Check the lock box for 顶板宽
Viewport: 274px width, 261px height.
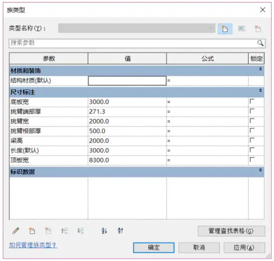tap(252, 160)
